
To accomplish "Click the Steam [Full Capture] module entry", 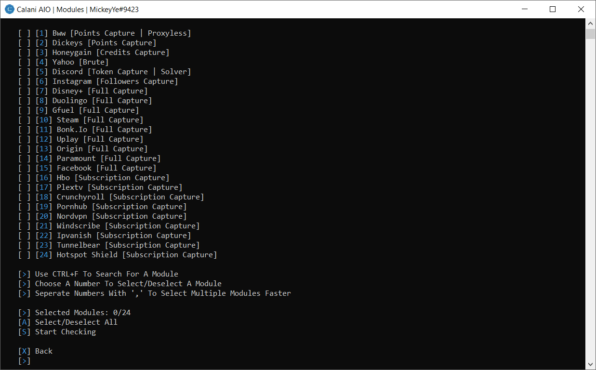I will [100, 120].
